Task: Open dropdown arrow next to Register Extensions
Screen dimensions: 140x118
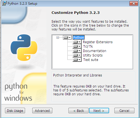Action: pos(80,42)
